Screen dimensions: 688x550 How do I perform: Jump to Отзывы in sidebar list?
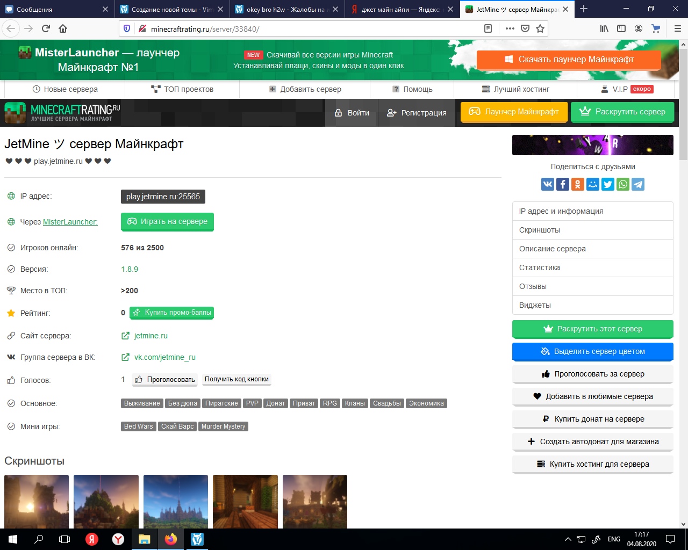[x=593, y=286]
